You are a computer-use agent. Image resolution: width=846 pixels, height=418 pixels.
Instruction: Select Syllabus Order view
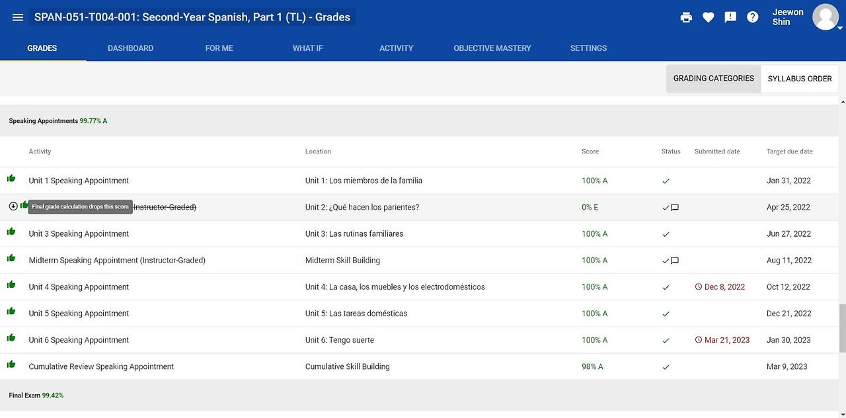[800, 78]
